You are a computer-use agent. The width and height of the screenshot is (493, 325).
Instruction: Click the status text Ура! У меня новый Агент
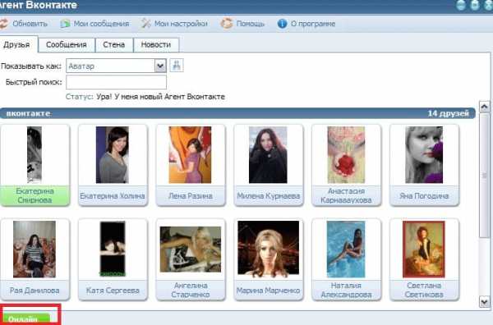coord(161,97)
